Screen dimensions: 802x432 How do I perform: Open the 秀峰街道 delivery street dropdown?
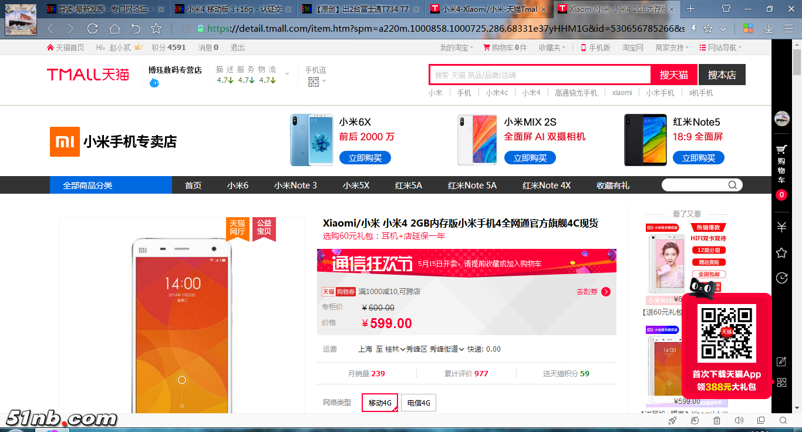coord(447,349)
